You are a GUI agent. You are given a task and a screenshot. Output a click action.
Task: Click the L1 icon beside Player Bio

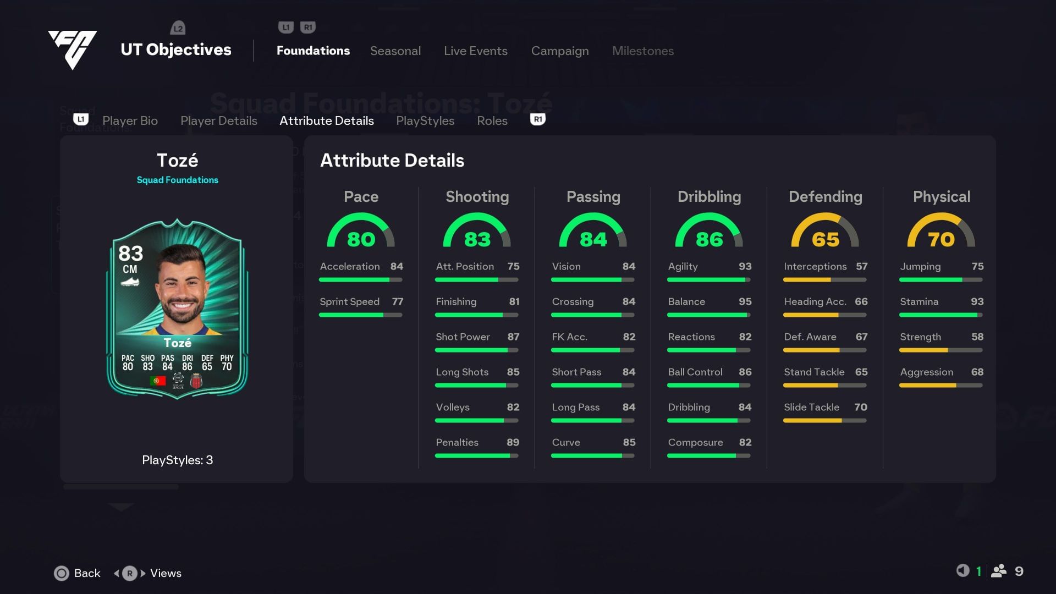point(81,119)
